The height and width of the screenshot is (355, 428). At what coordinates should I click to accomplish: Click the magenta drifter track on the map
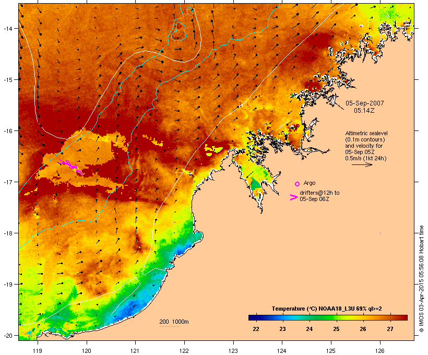point(70,167)
